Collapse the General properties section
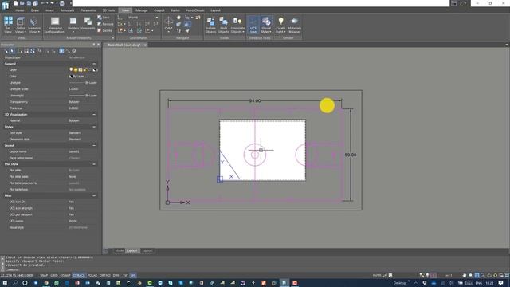This screenshot has height=287, width=510. (94, 64)
